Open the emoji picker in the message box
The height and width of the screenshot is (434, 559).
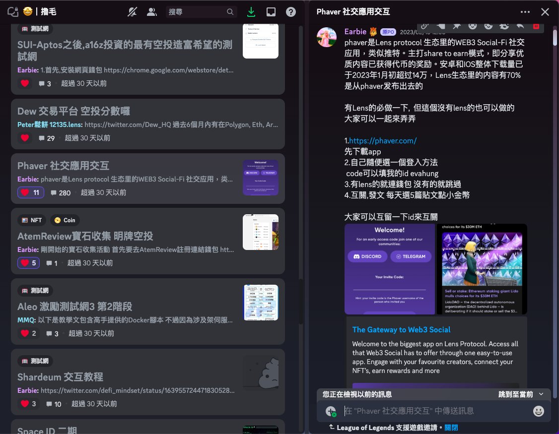[539, 411]
